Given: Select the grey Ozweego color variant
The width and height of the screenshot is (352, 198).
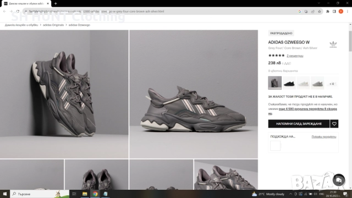Looking at the screenshot, I should pos(275,83).
